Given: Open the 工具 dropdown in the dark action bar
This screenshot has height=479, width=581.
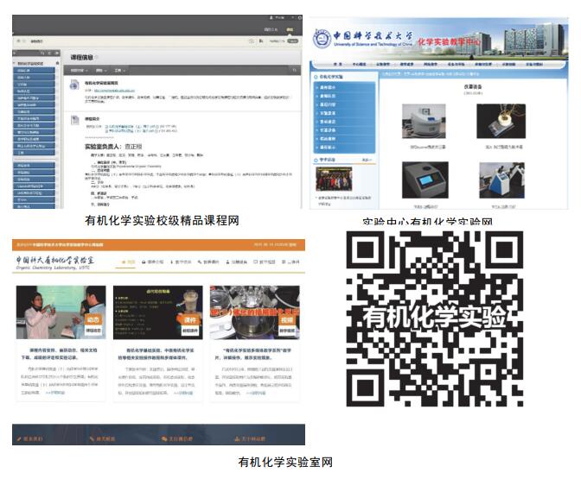Looking at the screenshot, I should [x=119, y=70].
